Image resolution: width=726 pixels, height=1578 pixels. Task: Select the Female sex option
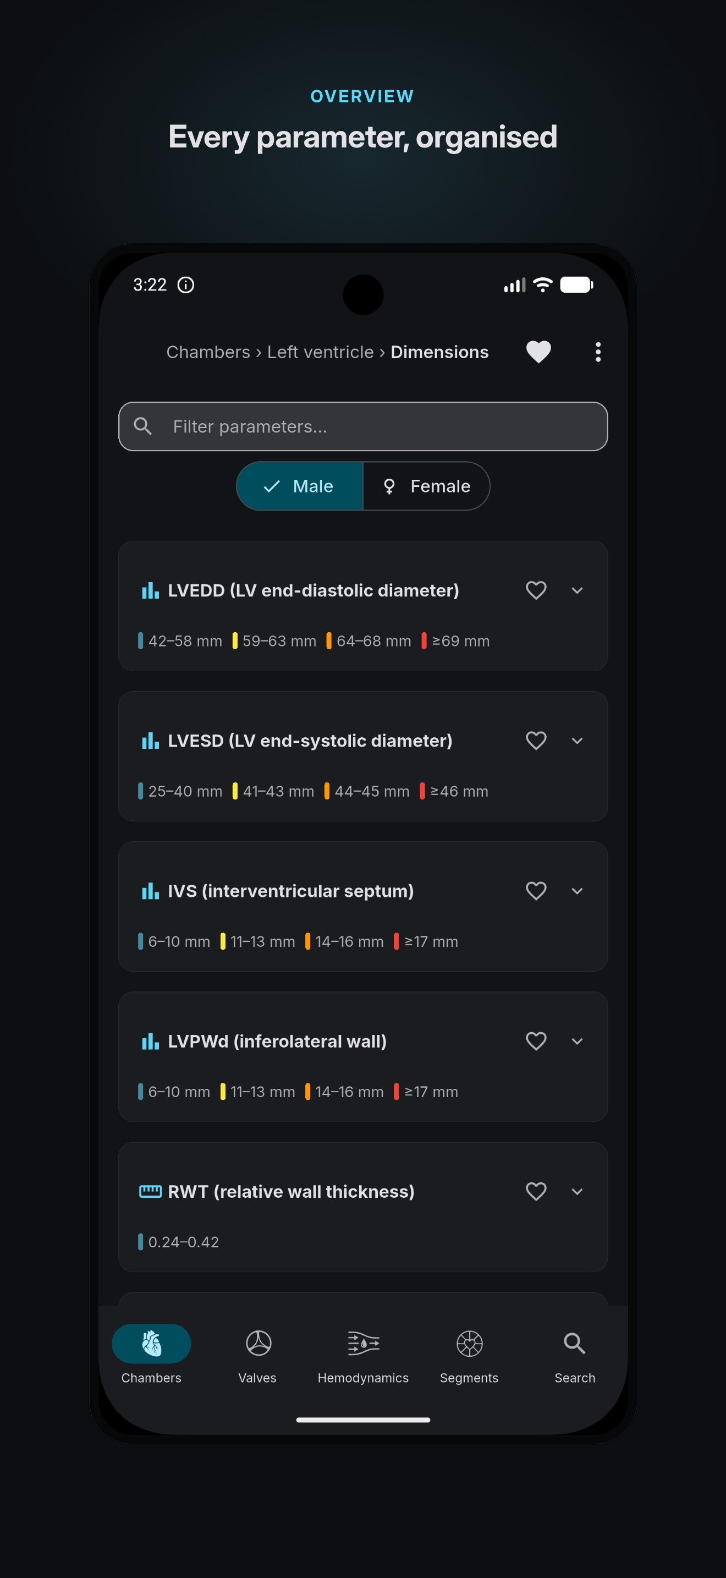point(426,486)
